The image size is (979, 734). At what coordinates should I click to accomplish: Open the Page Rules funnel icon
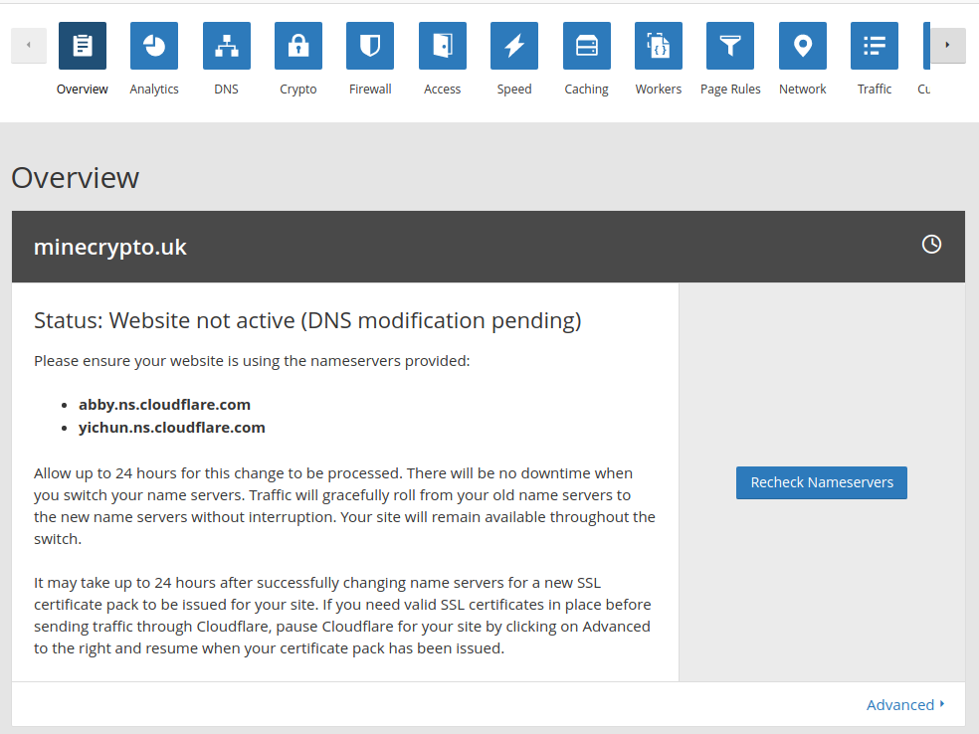pyautogui.click(x=730, y=46)
